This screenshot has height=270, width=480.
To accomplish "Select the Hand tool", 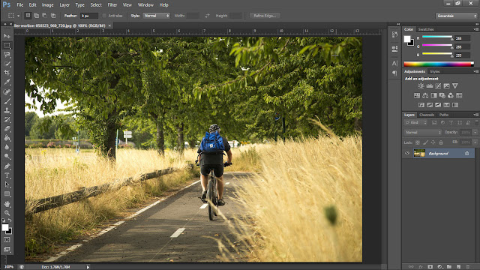I will click(x=7, y=203).
